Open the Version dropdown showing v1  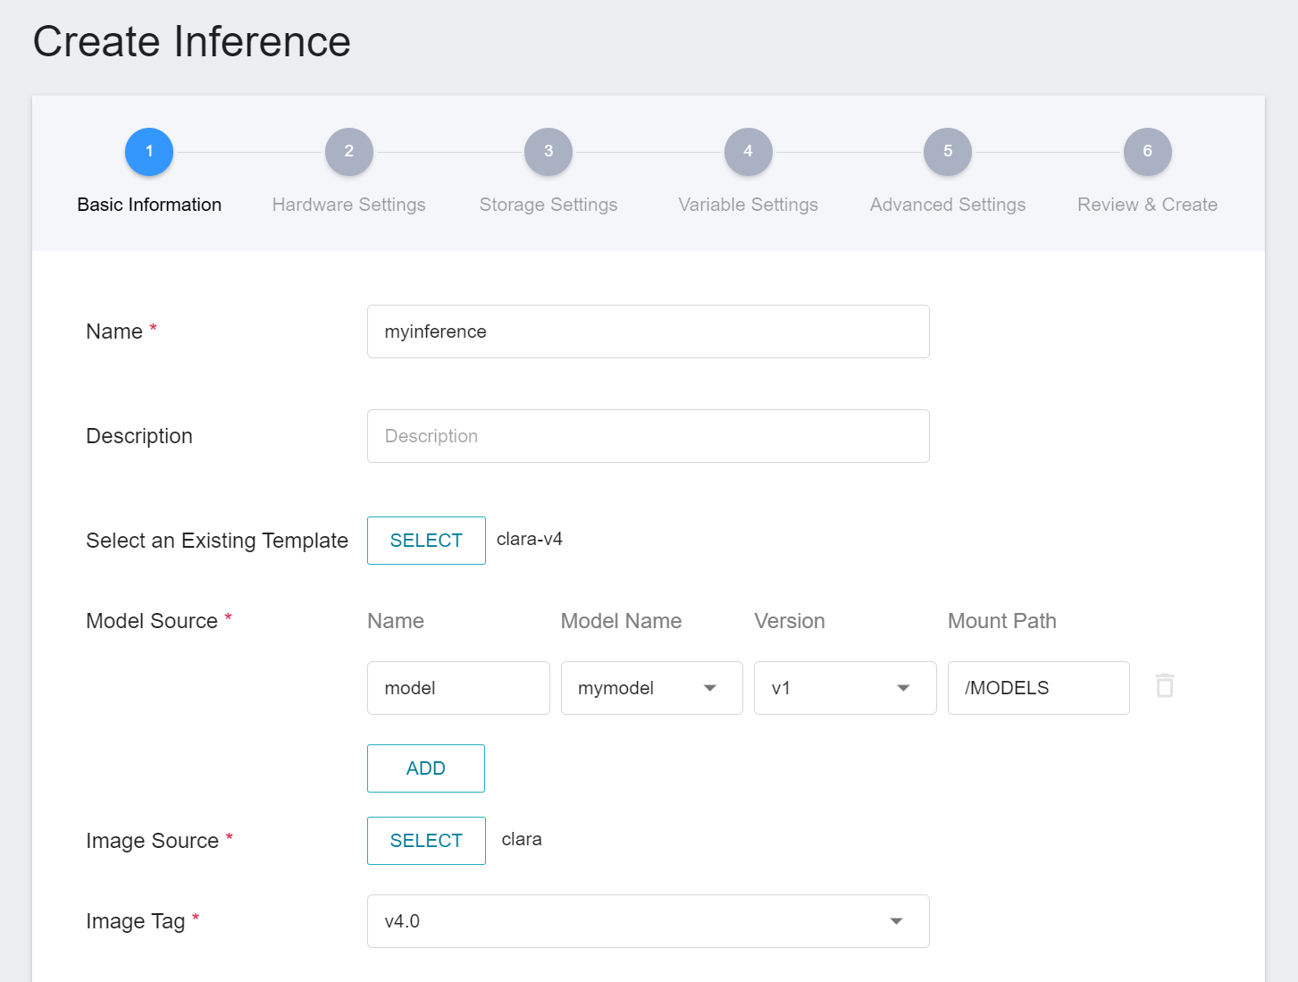pos(844,688)
